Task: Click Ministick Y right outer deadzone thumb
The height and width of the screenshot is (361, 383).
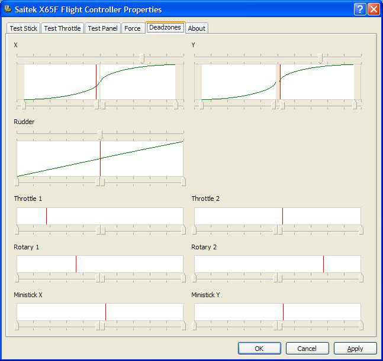Action: [x=361, y=326]
